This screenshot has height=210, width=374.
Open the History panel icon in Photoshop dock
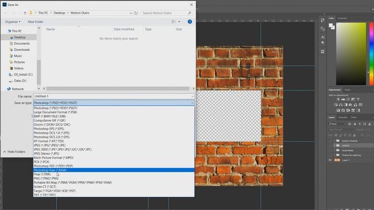pos(323,20)
